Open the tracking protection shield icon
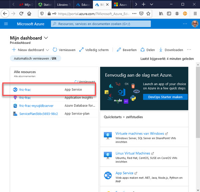Viewport: 200px width, 192px height. click(42, 14)
